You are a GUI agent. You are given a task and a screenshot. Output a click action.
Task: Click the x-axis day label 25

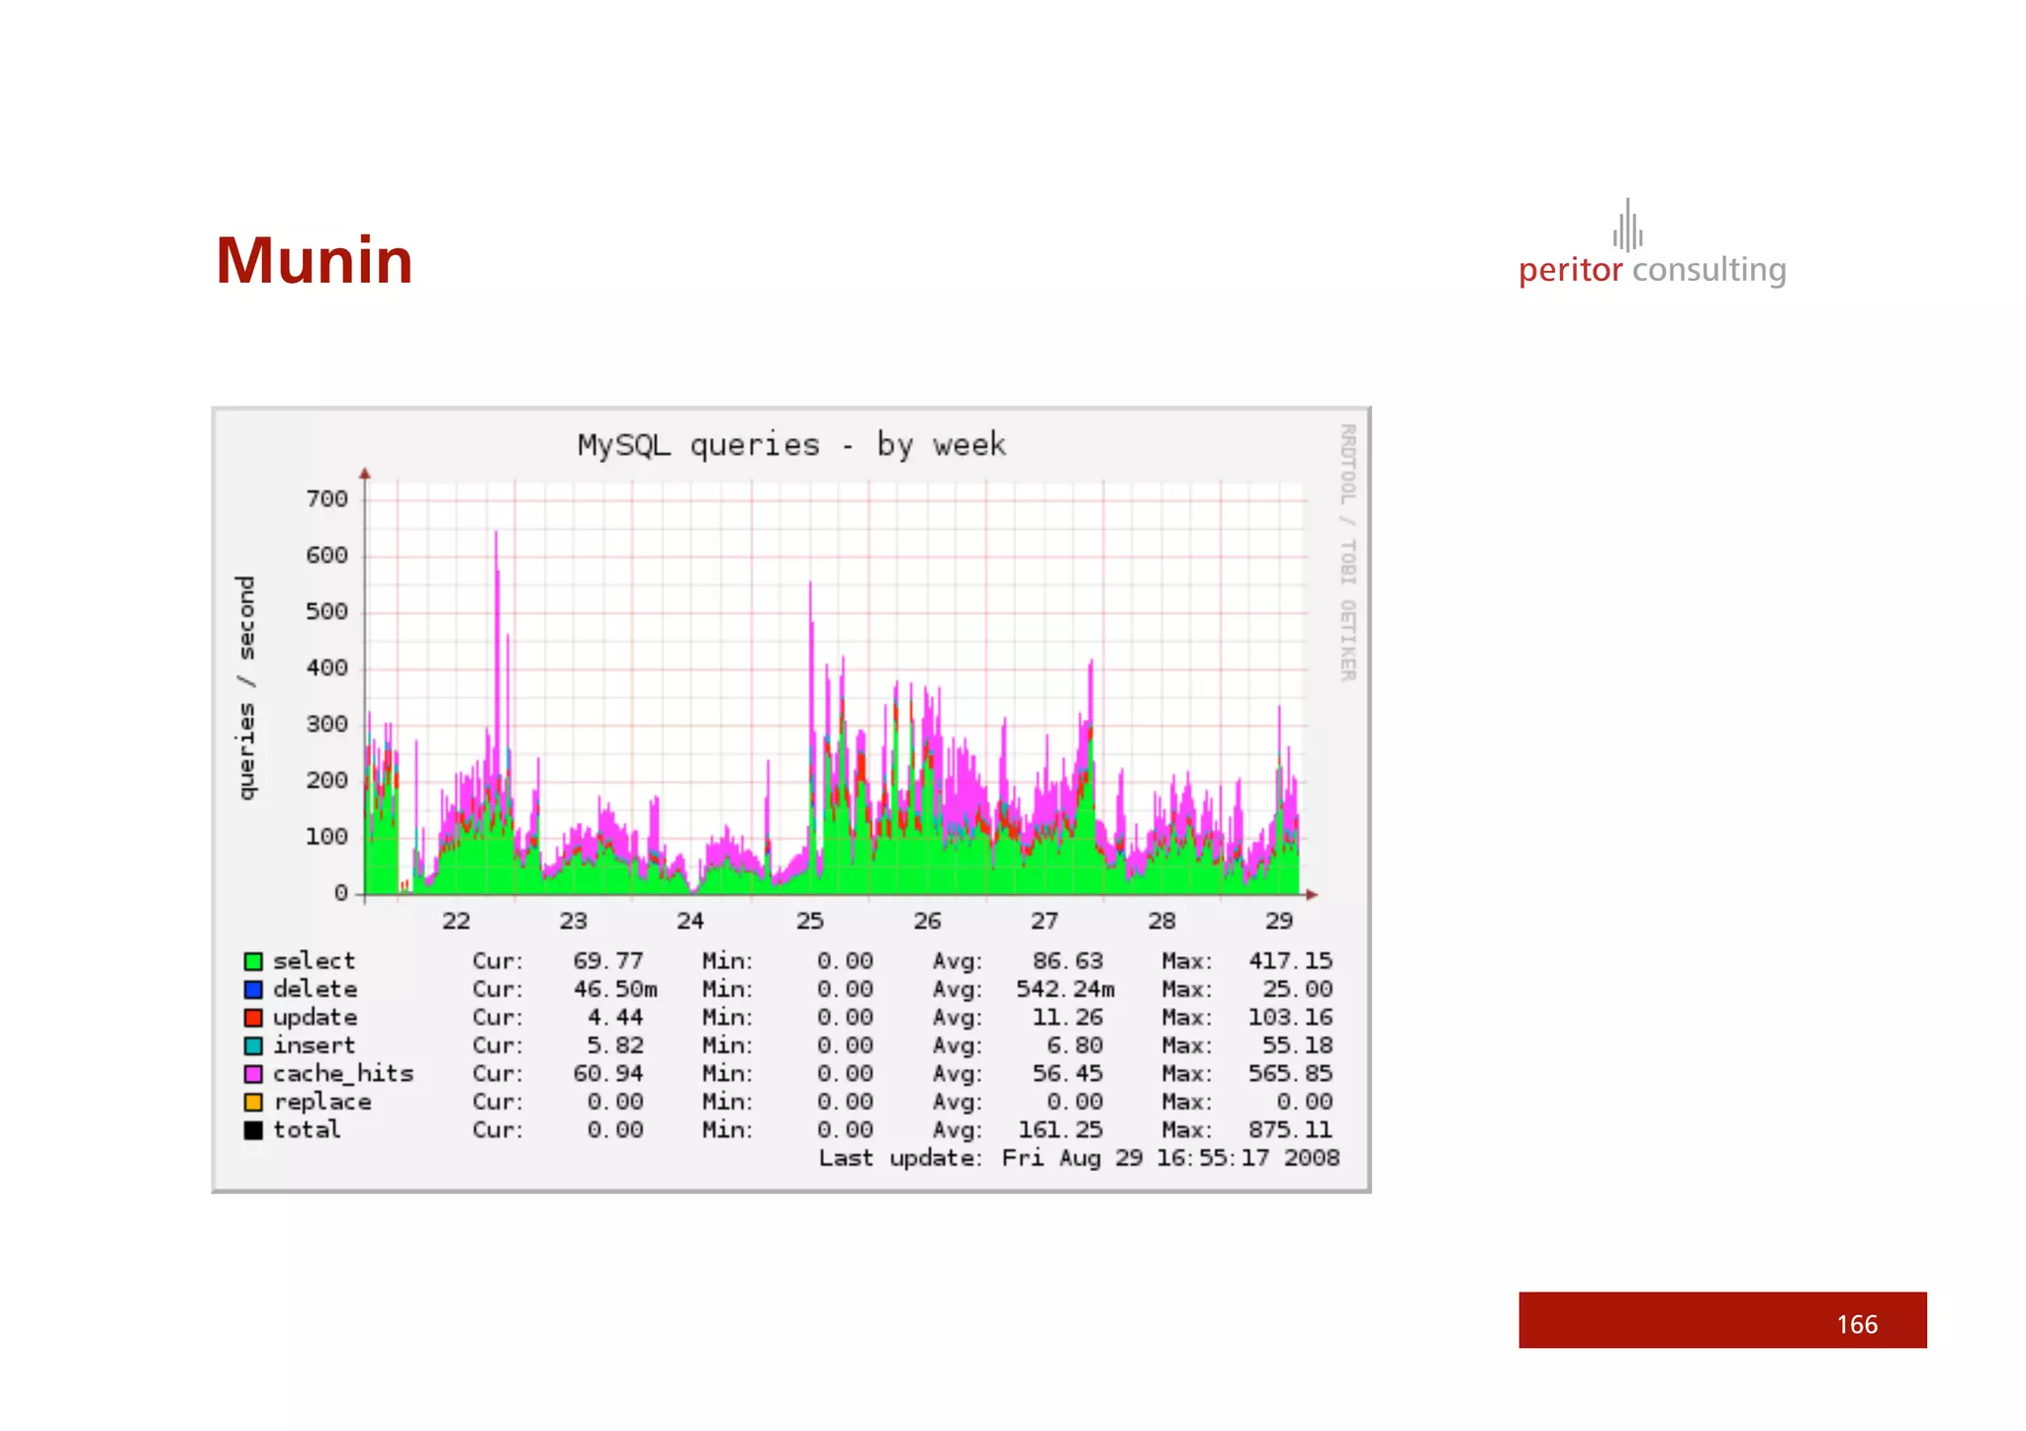point(810,922)
